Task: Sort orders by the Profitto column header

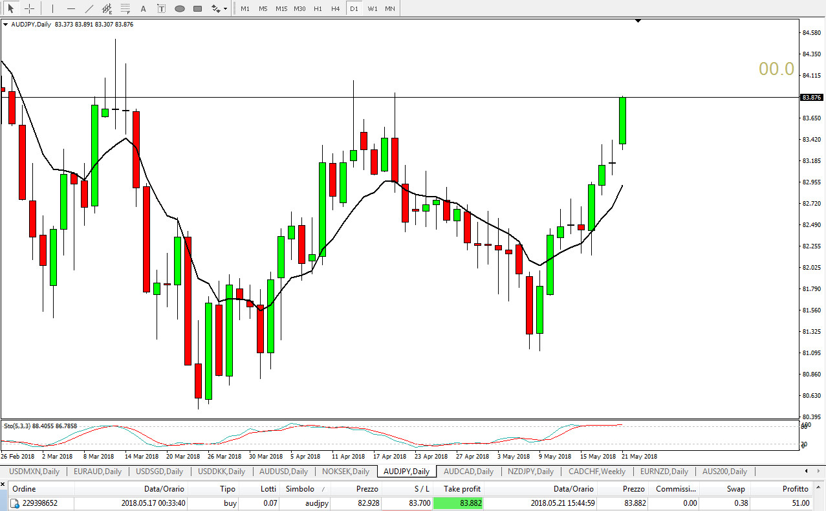Action: click(x=795, y=489)
